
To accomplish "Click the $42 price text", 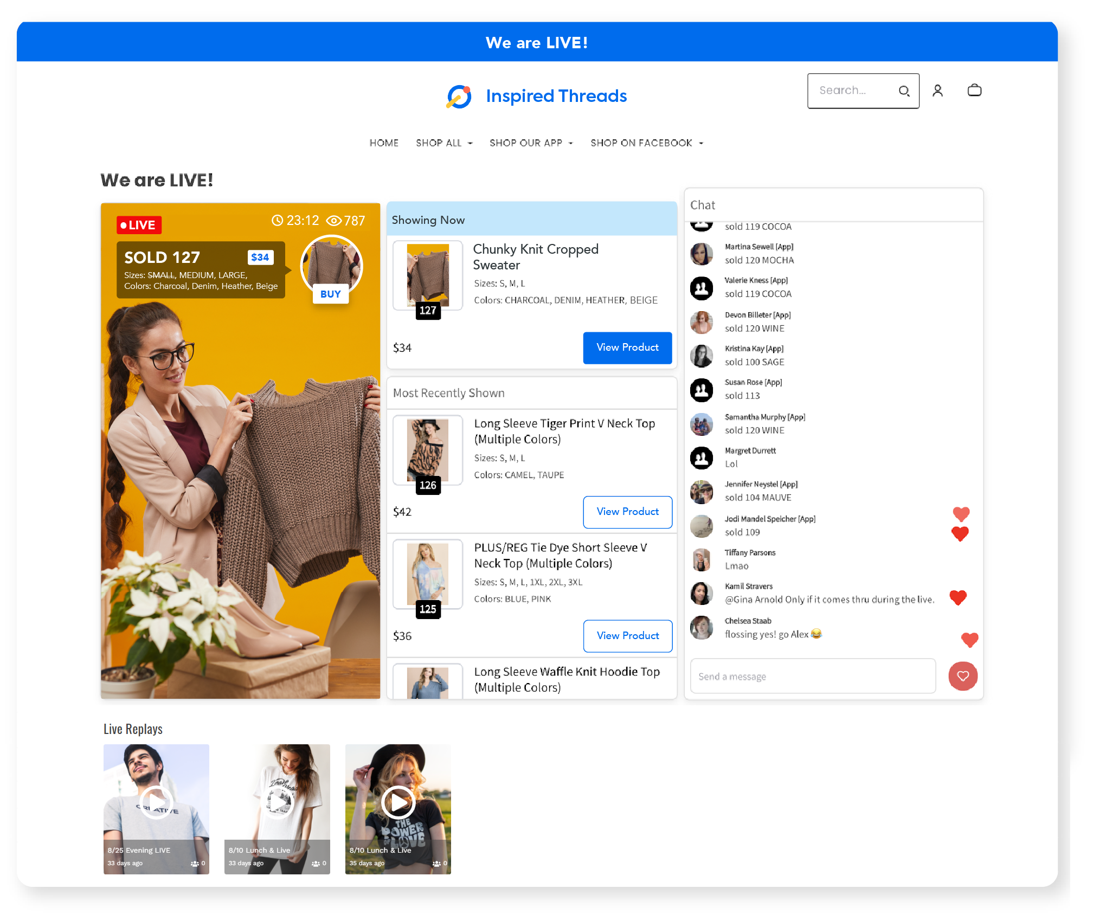I will point(402,512).
